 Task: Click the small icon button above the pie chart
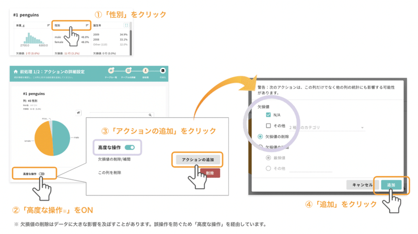[78, 113]
